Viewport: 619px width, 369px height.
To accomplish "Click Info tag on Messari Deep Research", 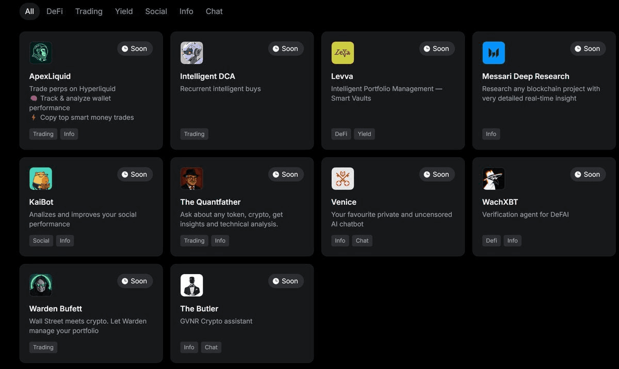I will (x=491, y=134).
